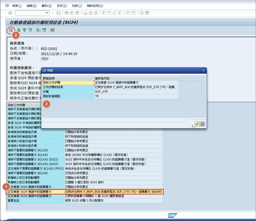Open the 轉到(G) menu
Screen dimensions: 256x221
(47, 6)
